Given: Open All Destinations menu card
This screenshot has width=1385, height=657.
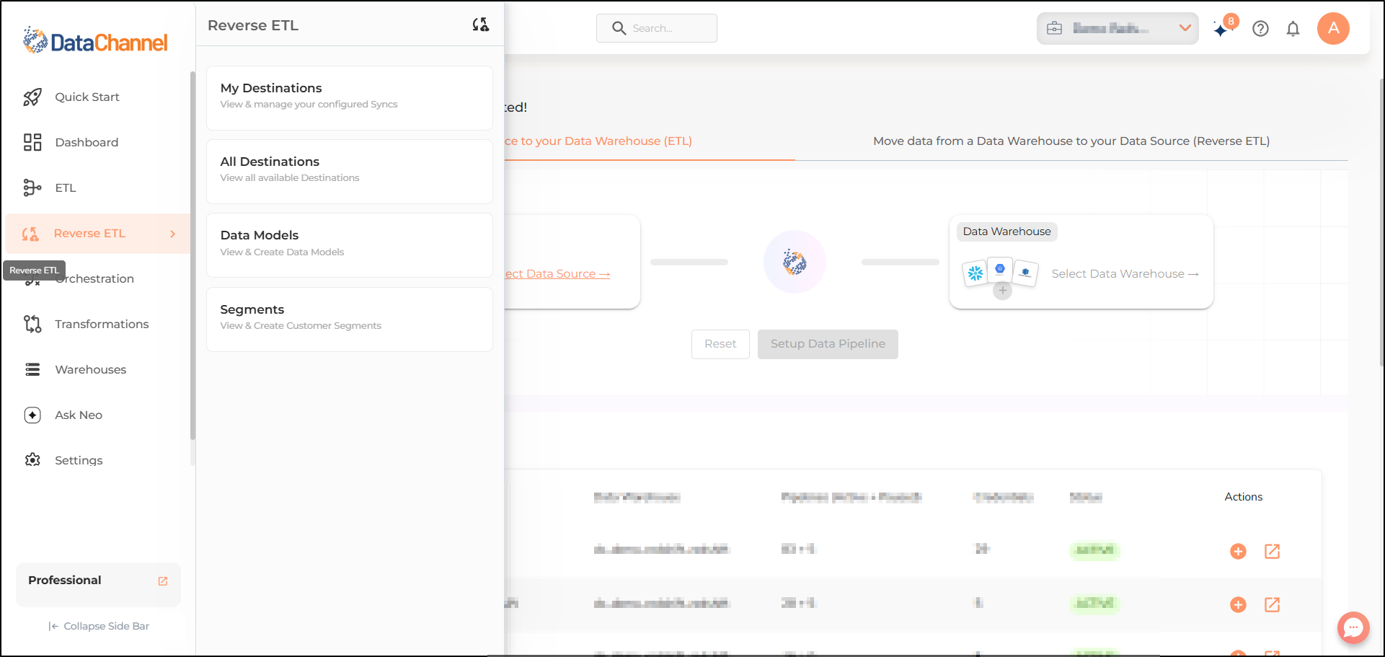Looking at the screenshot, I should (x=350, y=172).
